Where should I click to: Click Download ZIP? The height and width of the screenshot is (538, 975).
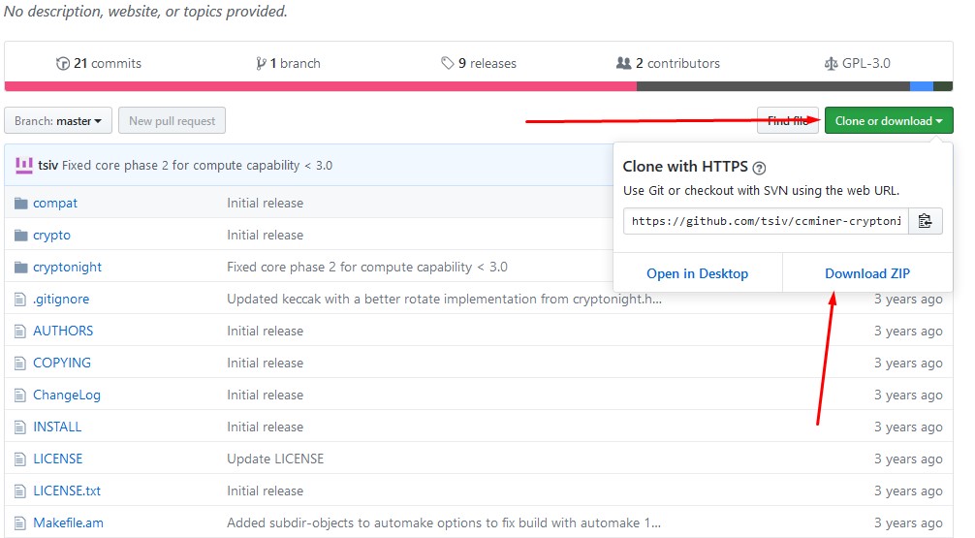click(x=867, y=273)
